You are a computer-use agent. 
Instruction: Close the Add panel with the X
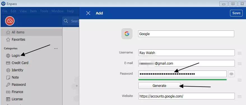(x=88, y=13)
